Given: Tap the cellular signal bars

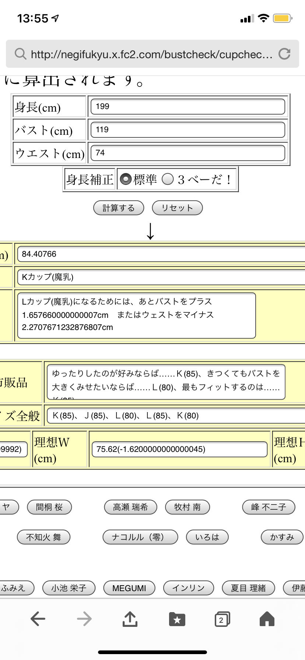Looking at the screenshot, I should coord(247,18).
